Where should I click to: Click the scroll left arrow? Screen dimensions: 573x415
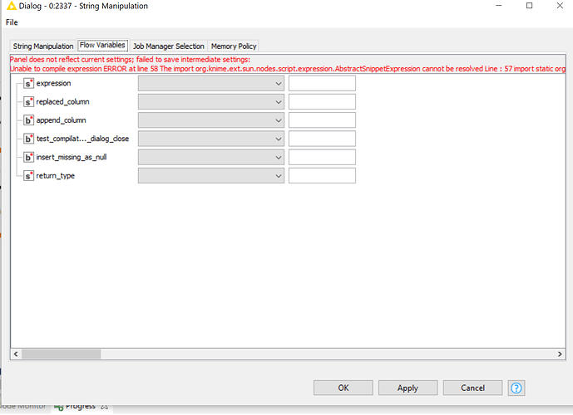click(x=16, y=354)
